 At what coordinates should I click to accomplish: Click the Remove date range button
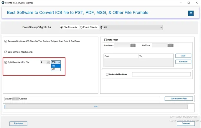(x=183, y=62)
